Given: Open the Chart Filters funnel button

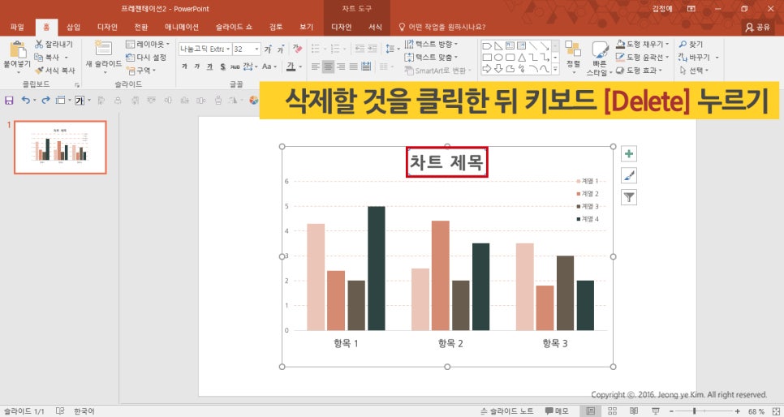Looking at the screenshot, I should click(x=629, y=196).
